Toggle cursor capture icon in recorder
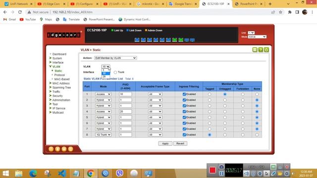This screenshot has height=178, width=317. 266,174
